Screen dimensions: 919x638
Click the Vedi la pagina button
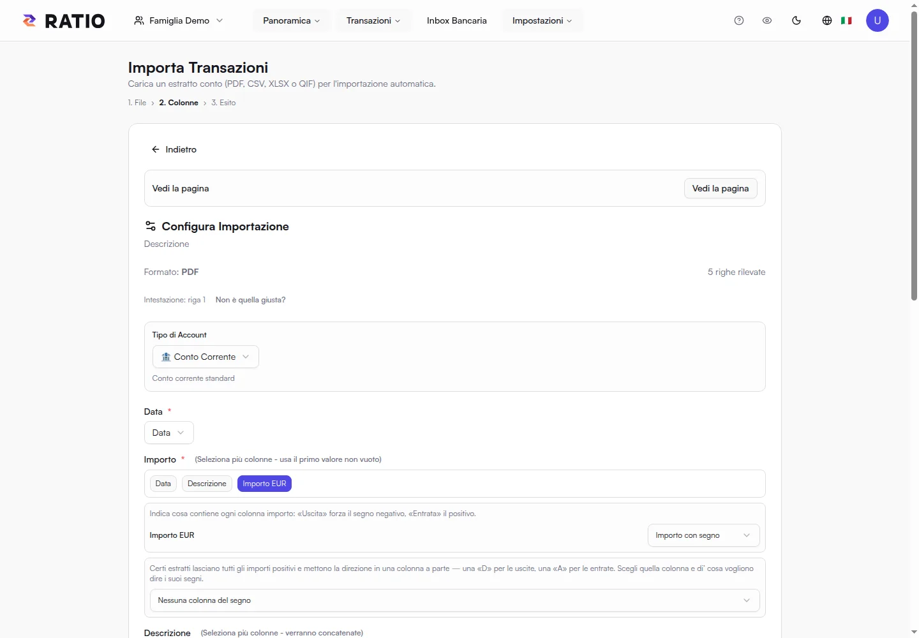(721, 188)
